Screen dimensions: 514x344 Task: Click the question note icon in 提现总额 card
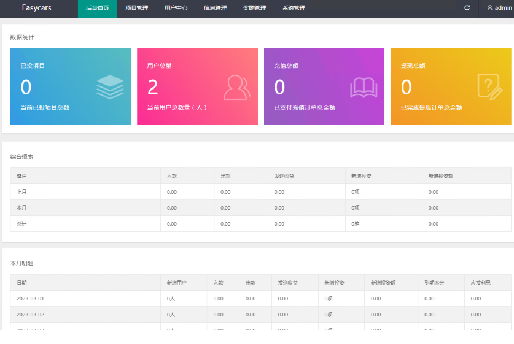pyautogui.click(x=490, y=87)
